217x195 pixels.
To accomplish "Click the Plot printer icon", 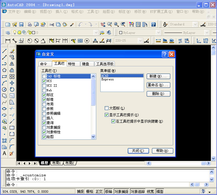I will pyautogui.click(x=30, y=24).
